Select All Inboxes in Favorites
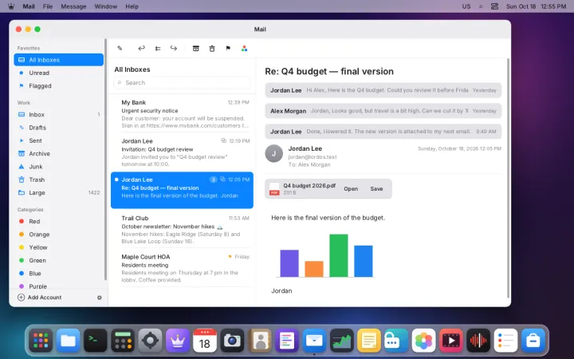 pyautogui.click(x=58, y=60)
